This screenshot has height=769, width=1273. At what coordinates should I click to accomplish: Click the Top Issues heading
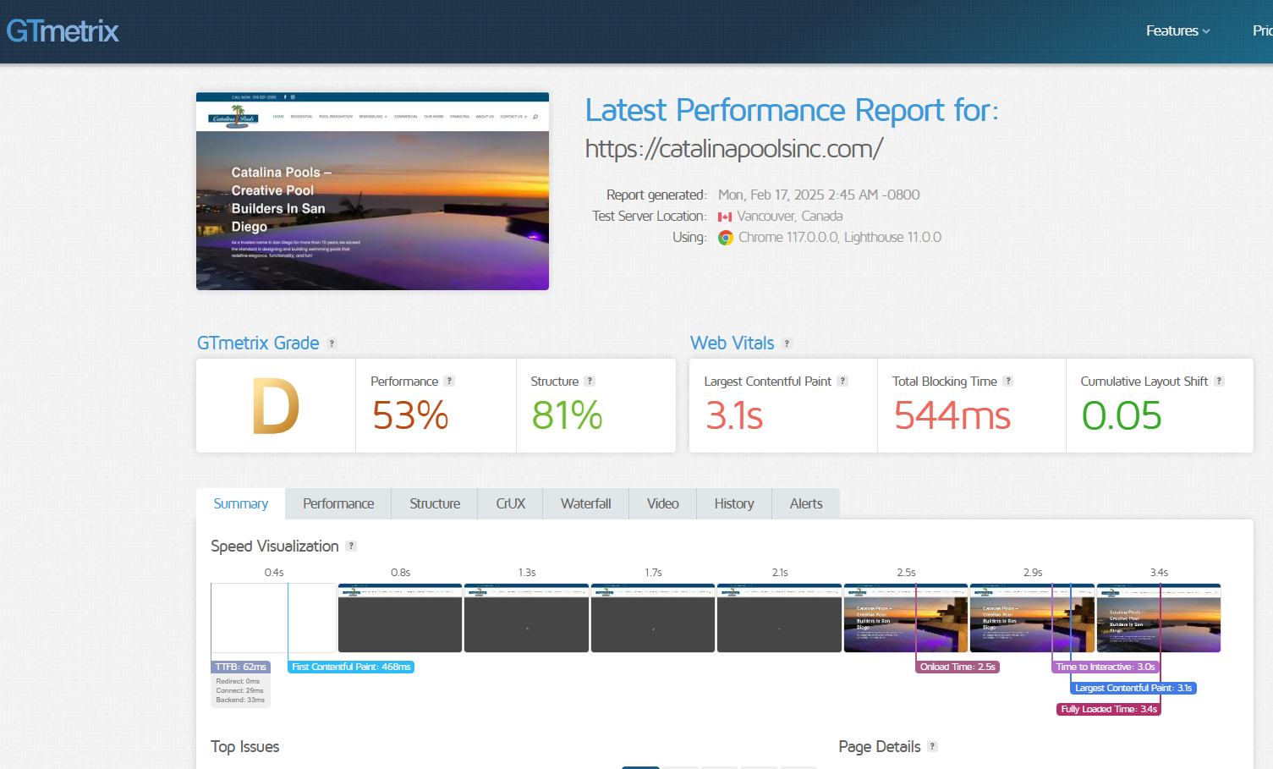[x=244, y=747]
